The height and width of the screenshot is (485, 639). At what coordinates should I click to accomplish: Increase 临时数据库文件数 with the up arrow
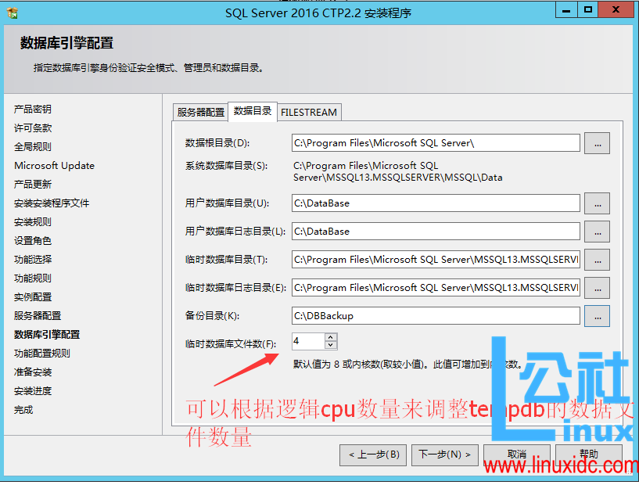pos(329,337)
